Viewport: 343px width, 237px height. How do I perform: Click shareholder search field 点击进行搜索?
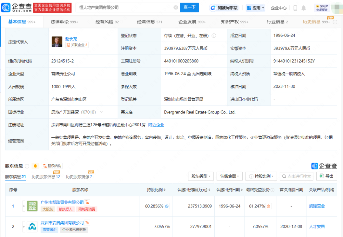296,176
